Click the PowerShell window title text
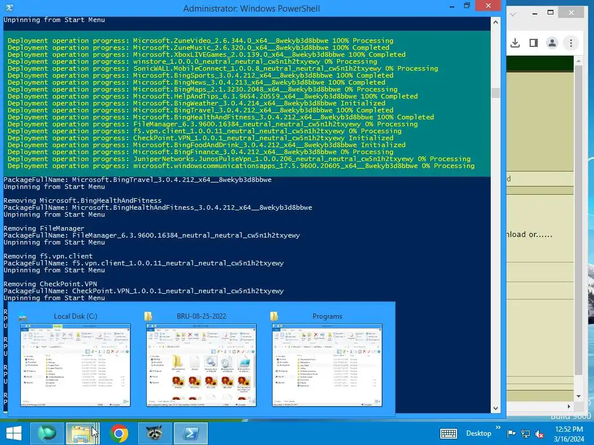Viewport: 594px width, 445px height. click(252, 8)
